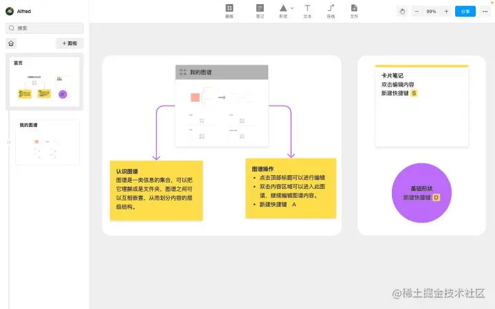Click the 卡片笔记 title text

tap(392, 76)
